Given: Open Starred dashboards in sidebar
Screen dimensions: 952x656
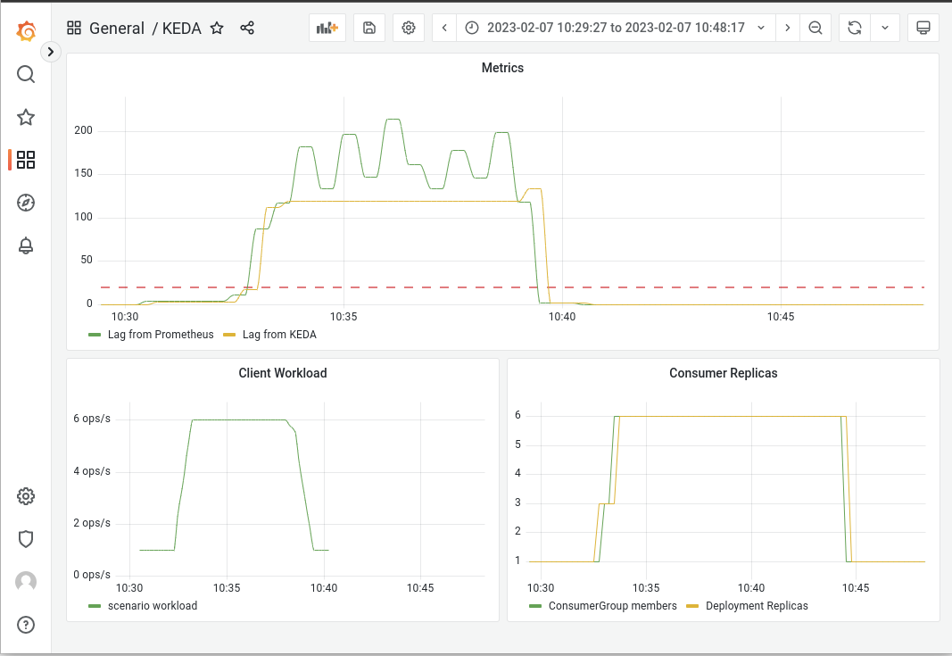Looking at the screenshot, I should 26,117.
